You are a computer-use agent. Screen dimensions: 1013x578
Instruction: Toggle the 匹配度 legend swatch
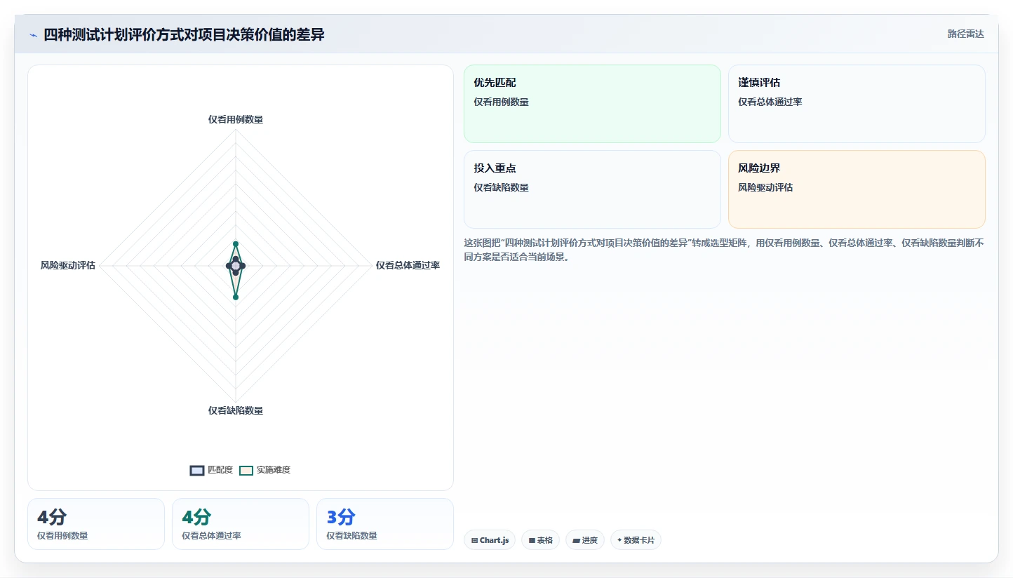197,470
